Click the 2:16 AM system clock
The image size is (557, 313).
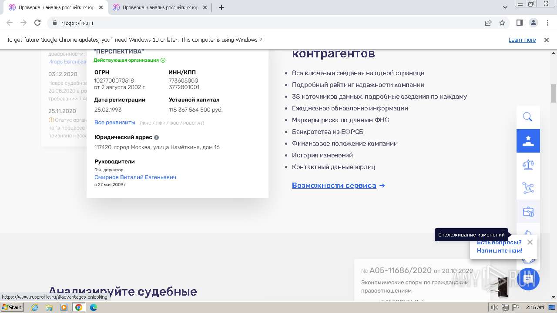535,307
